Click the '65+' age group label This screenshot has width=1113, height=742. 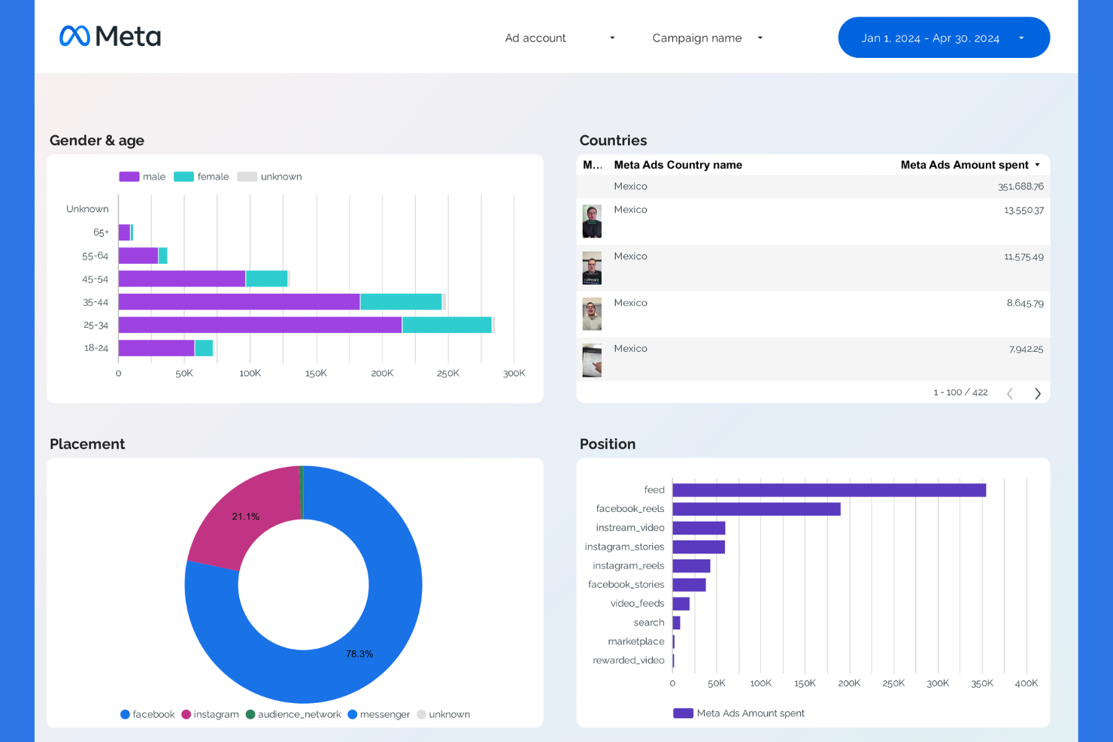pos(101,232)
